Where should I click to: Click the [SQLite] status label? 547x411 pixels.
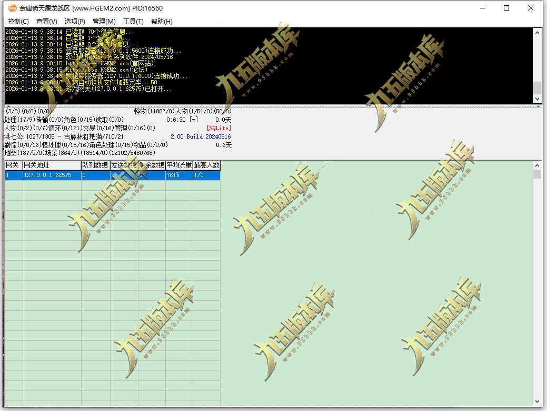(218, 128)
